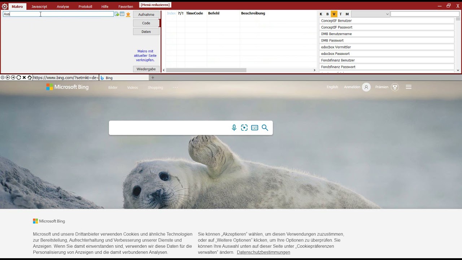Click the Bing microphone voice search icon
The height and width of the screenshot is (260, 462).
[234, 127]
